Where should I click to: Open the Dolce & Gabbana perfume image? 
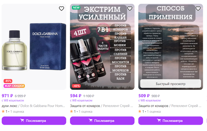click(34, 47)
